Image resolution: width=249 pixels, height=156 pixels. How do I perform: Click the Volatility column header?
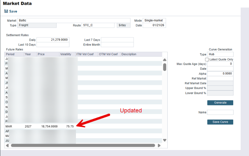67,54
